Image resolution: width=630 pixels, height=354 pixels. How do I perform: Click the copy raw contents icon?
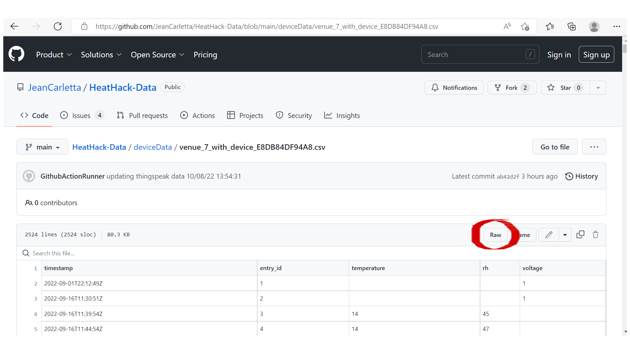point(580,235)
